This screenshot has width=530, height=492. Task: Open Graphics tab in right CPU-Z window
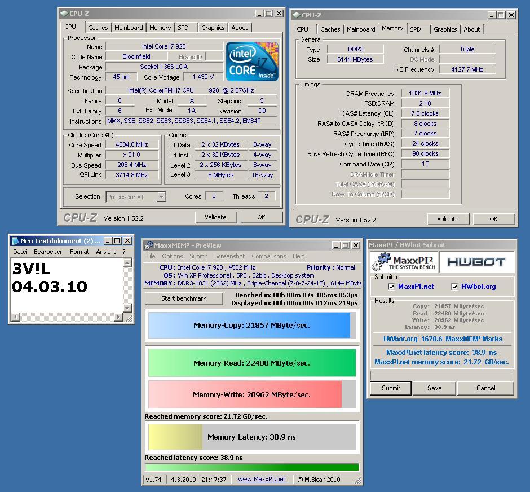tap(445, 29)
